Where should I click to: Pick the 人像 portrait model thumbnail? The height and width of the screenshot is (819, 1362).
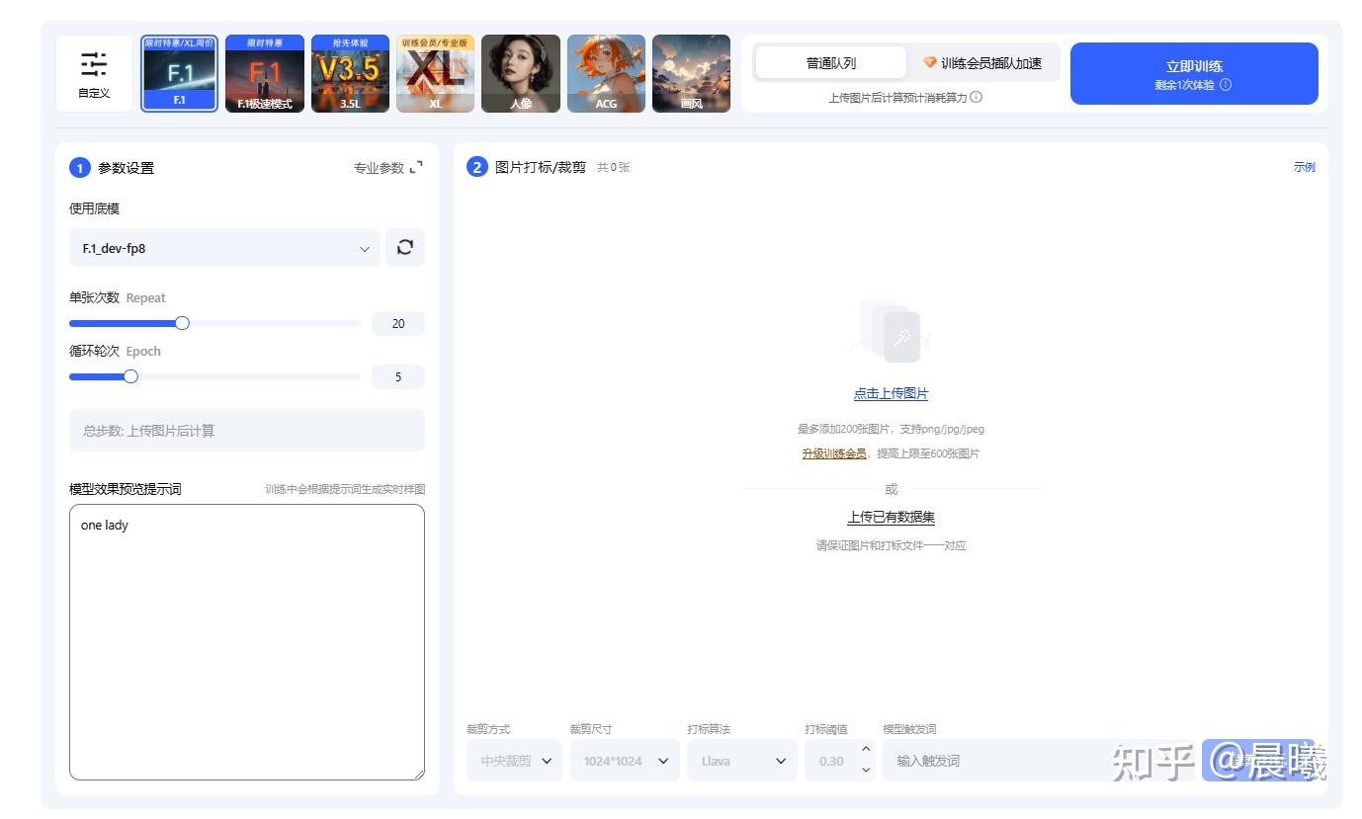coord(521,73)
